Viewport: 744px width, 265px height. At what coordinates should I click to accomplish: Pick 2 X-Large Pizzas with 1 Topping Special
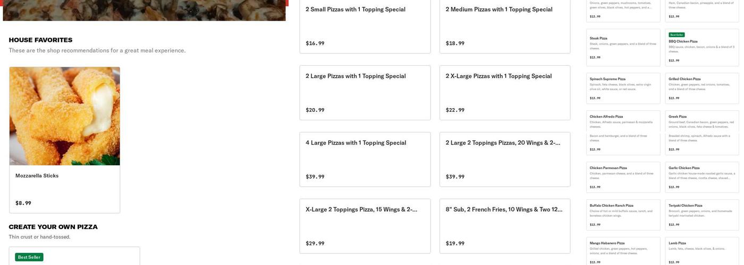pos(504,93)
